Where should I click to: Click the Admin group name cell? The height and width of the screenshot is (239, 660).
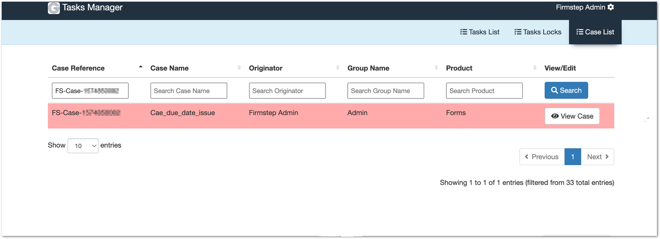tap(357, 113)
